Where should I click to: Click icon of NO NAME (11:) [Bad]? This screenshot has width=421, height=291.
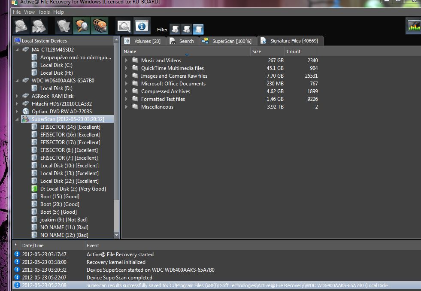click(34, 227)
